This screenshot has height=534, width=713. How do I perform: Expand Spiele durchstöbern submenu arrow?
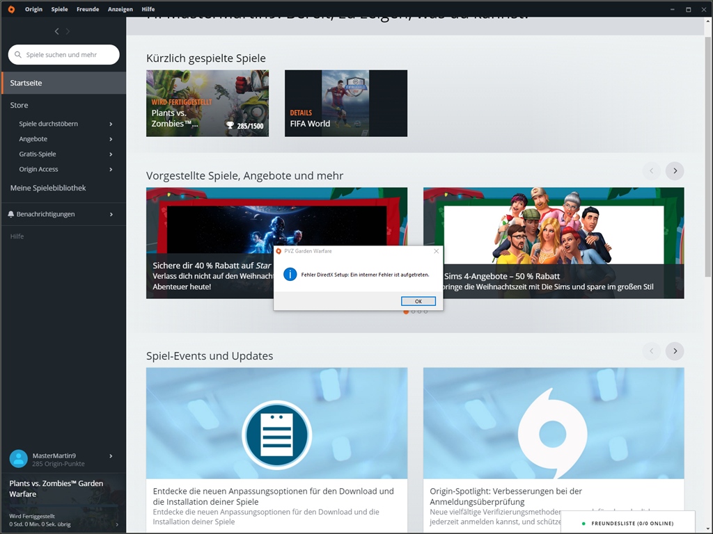click(x=111, y=124)
